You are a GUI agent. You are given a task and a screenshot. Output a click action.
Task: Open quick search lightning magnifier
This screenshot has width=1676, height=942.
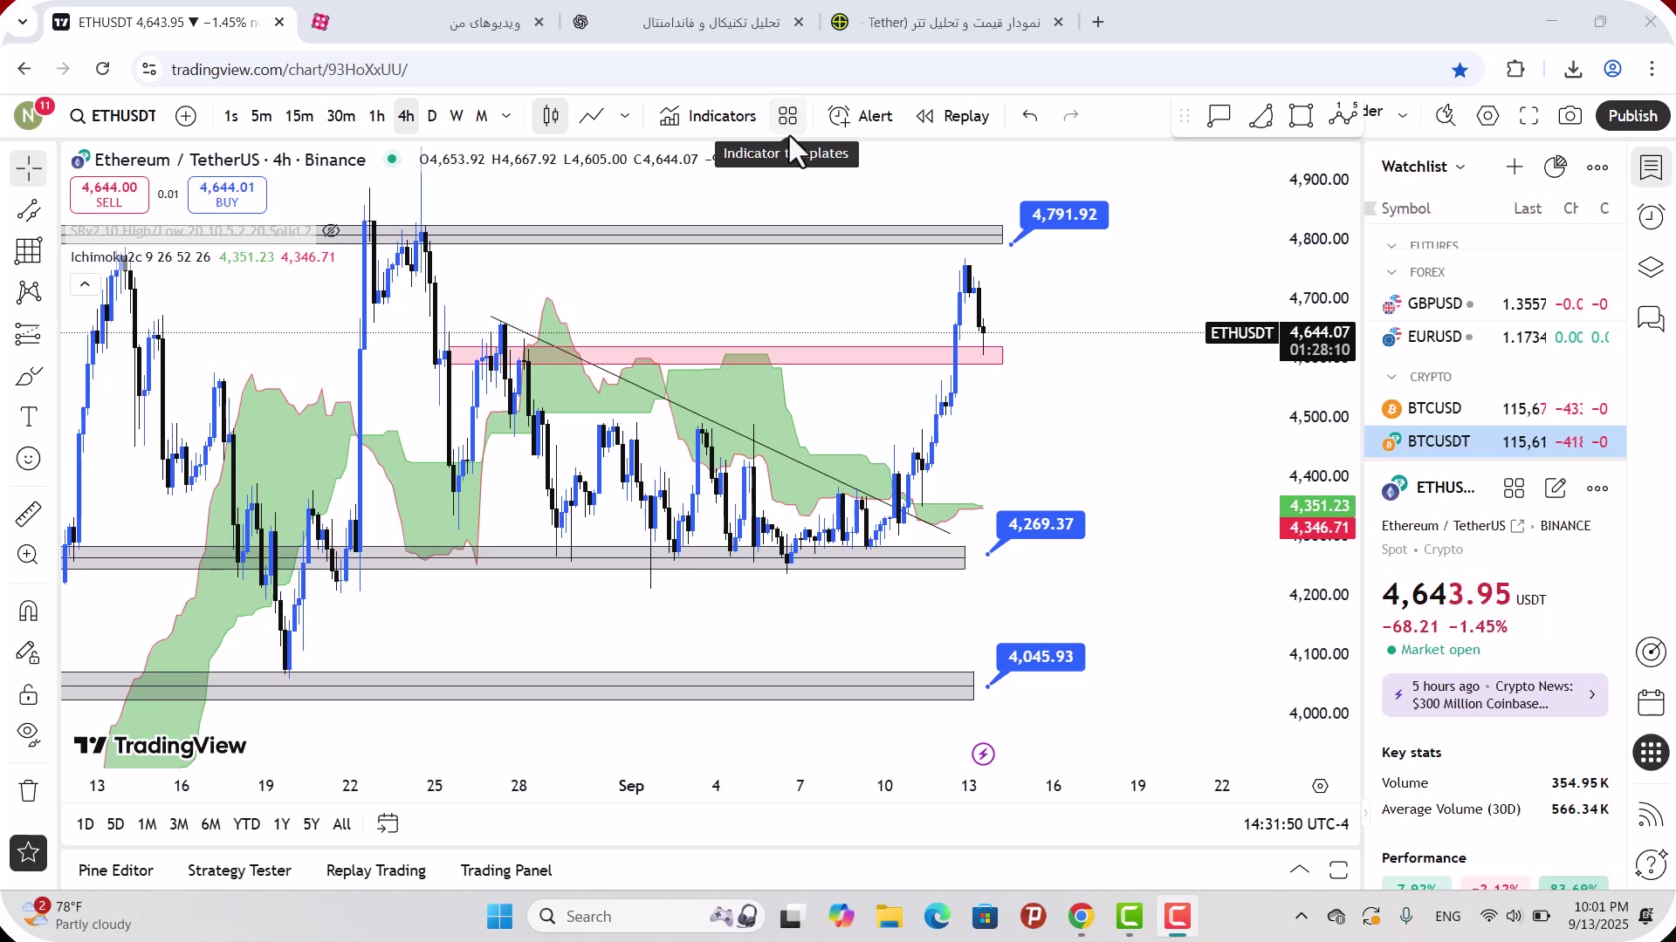(x=1446, y=116)
